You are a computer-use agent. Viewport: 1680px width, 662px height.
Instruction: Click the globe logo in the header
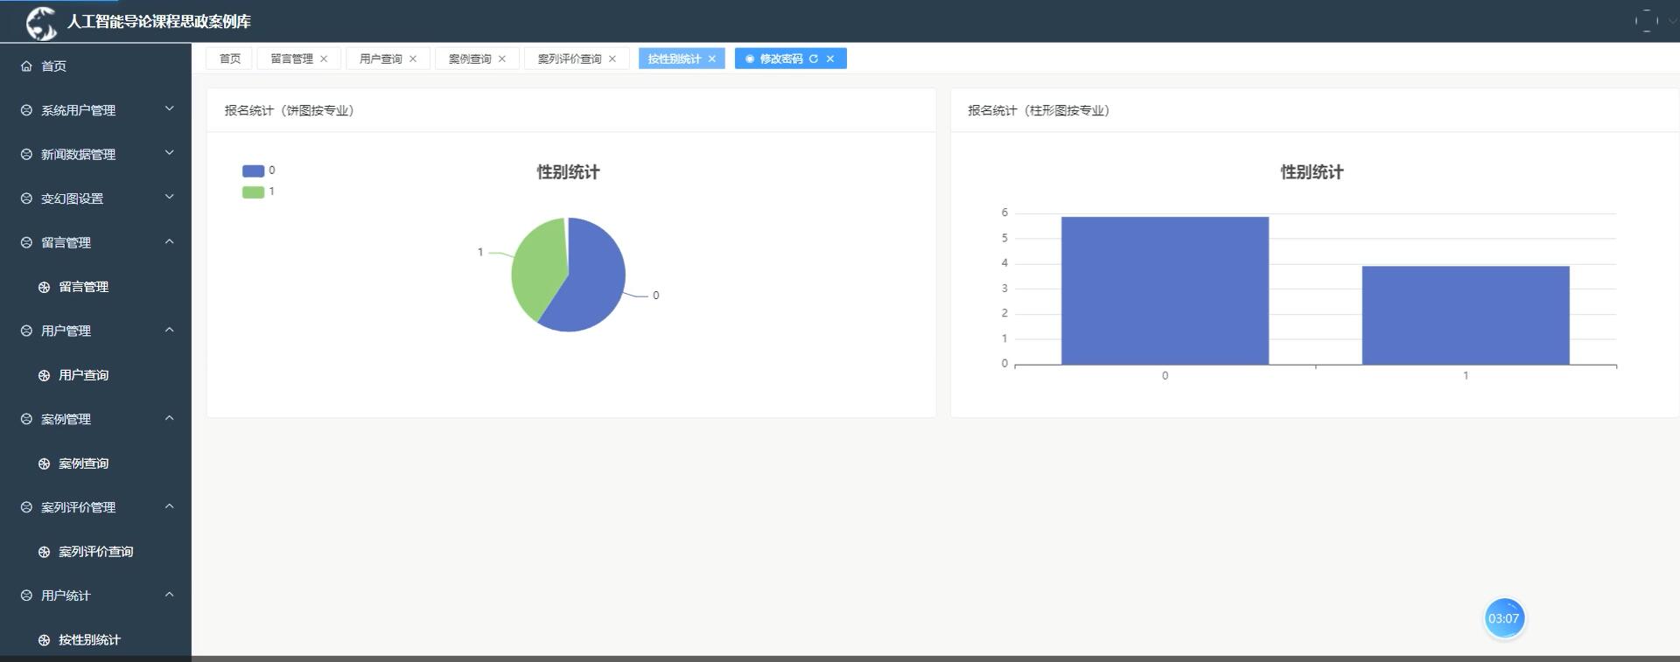[x=41, y=22]
